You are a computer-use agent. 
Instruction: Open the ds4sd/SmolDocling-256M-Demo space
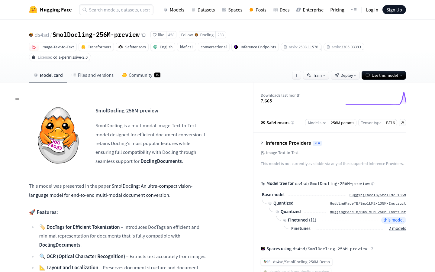(x=297, y=262)
